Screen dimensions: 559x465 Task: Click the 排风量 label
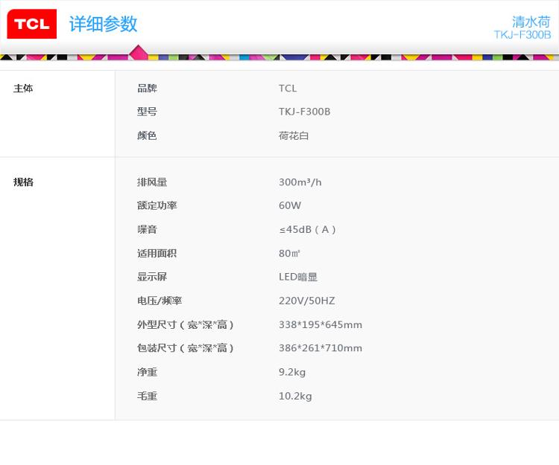pos(152,182)
